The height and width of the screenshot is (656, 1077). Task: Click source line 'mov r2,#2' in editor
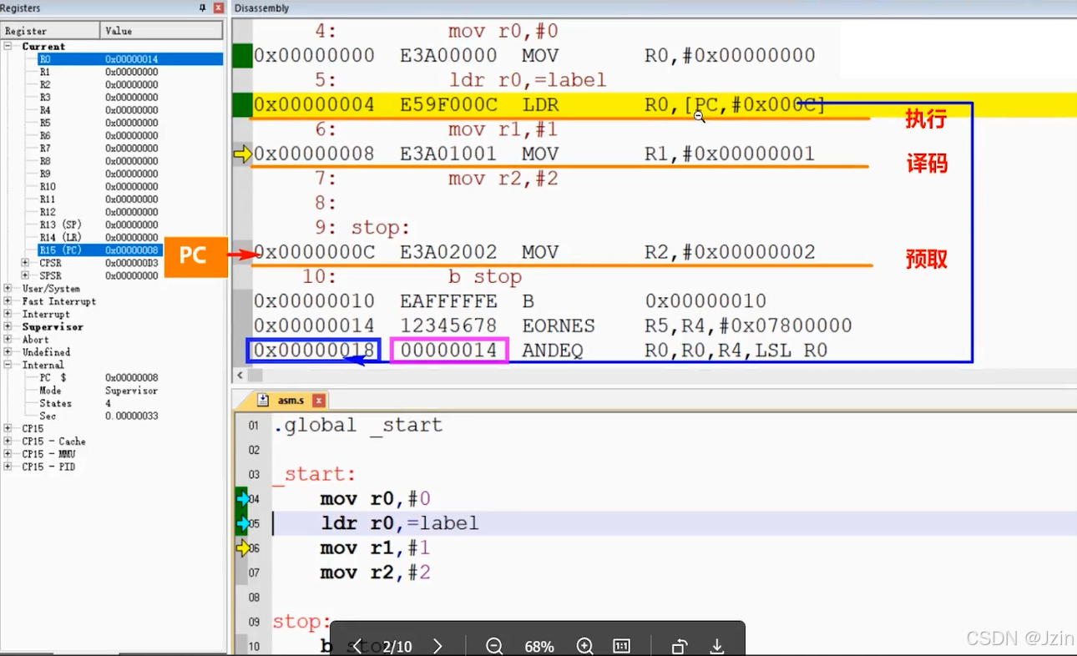(375, 573)
